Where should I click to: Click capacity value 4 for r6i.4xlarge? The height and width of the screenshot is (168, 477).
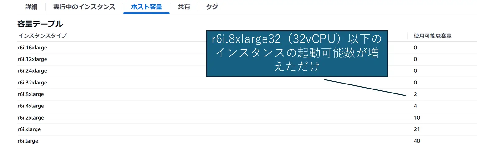coord(415,106)
